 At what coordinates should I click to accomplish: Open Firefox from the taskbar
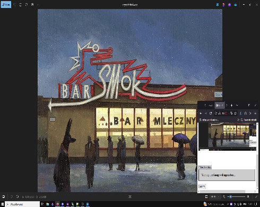tap(57, 204)
